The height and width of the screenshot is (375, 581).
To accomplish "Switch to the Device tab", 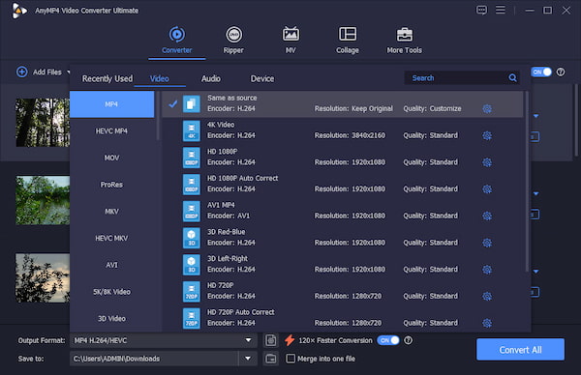I will [262, 79].
